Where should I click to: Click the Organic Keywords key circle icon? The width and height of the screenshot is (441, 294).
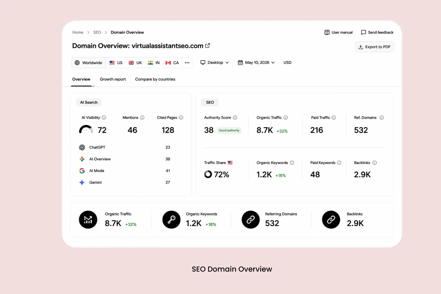pos(171,220)
